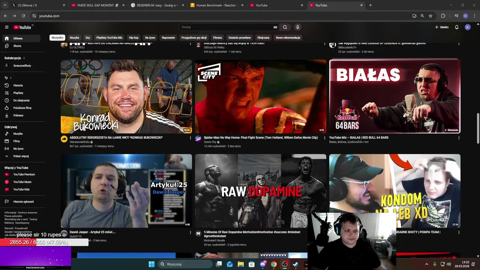Open options menu for Dawid Jasper video

tap(190, 232)
